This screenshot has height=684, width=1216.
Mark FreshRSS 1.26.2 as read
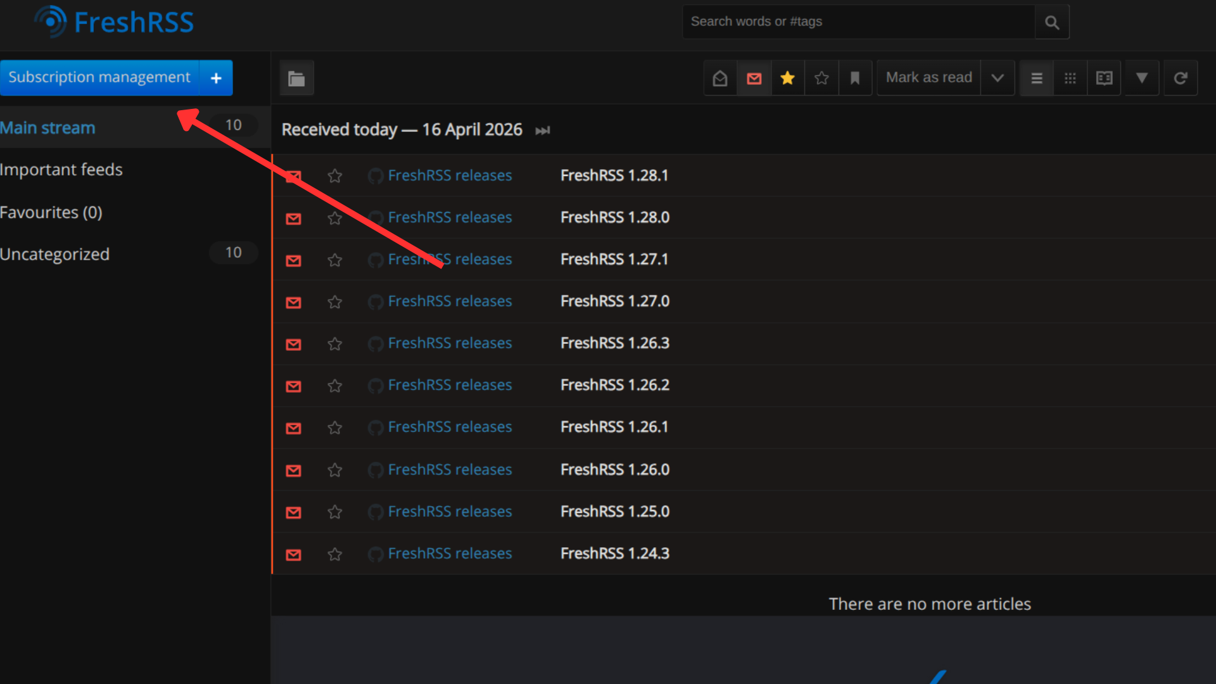click(293, 386)
